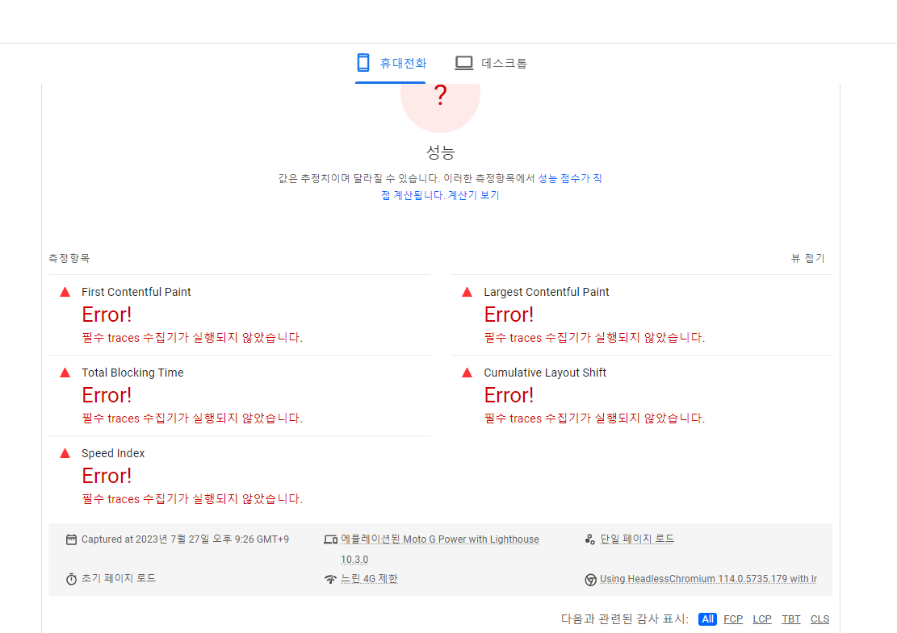Collapse the metrics with 뷰 접기
This screenshot has height=633, width=897.
point(807,258)
